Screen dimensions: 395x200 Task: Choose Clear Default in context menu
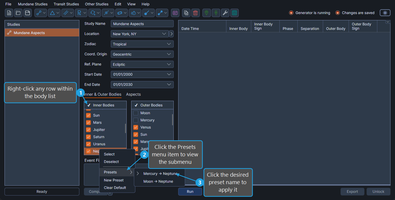click(x=117, y=188)
